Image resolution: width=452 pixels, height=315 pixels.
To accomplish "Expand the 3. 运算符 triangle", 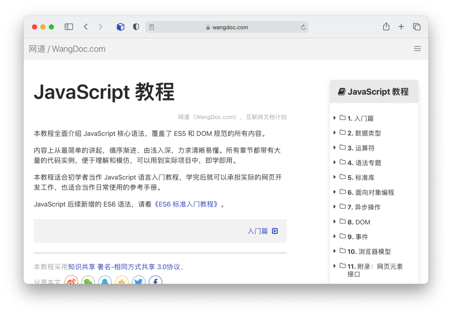I will [x=334, y=148].
